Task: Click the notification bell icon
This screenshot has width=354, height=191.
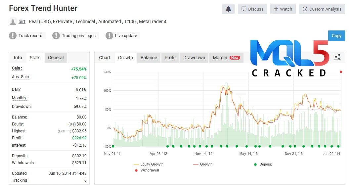Action: [228, 9]
